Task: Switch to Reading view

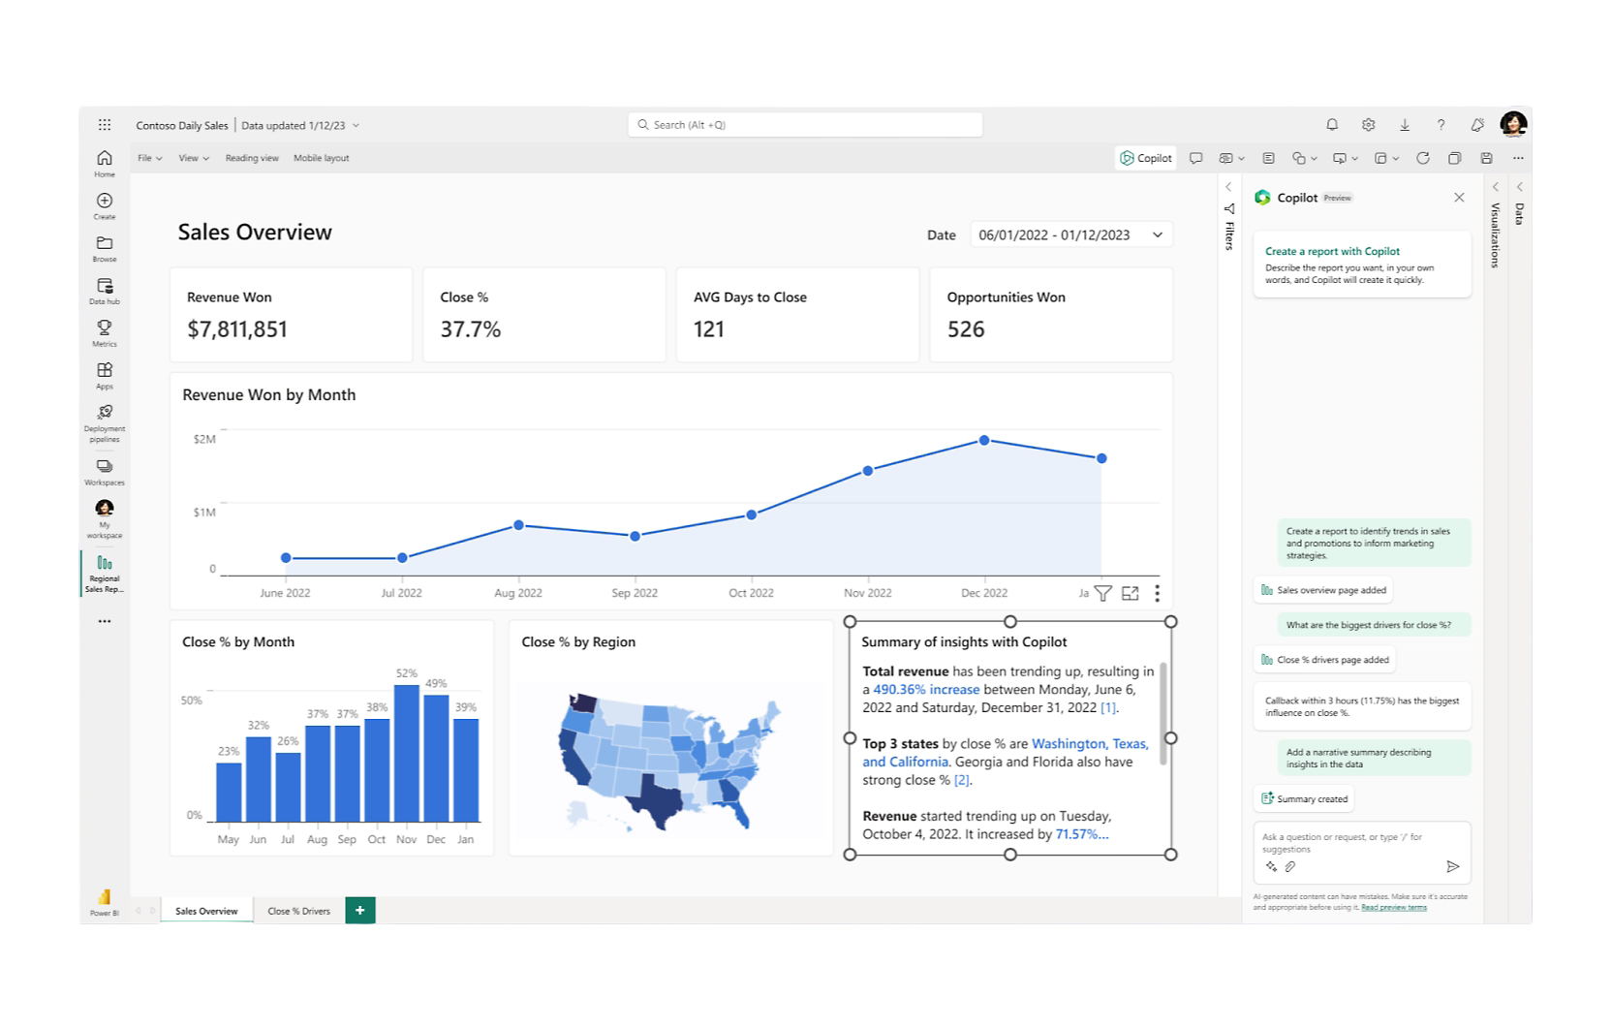Action: tap(252, 158)
